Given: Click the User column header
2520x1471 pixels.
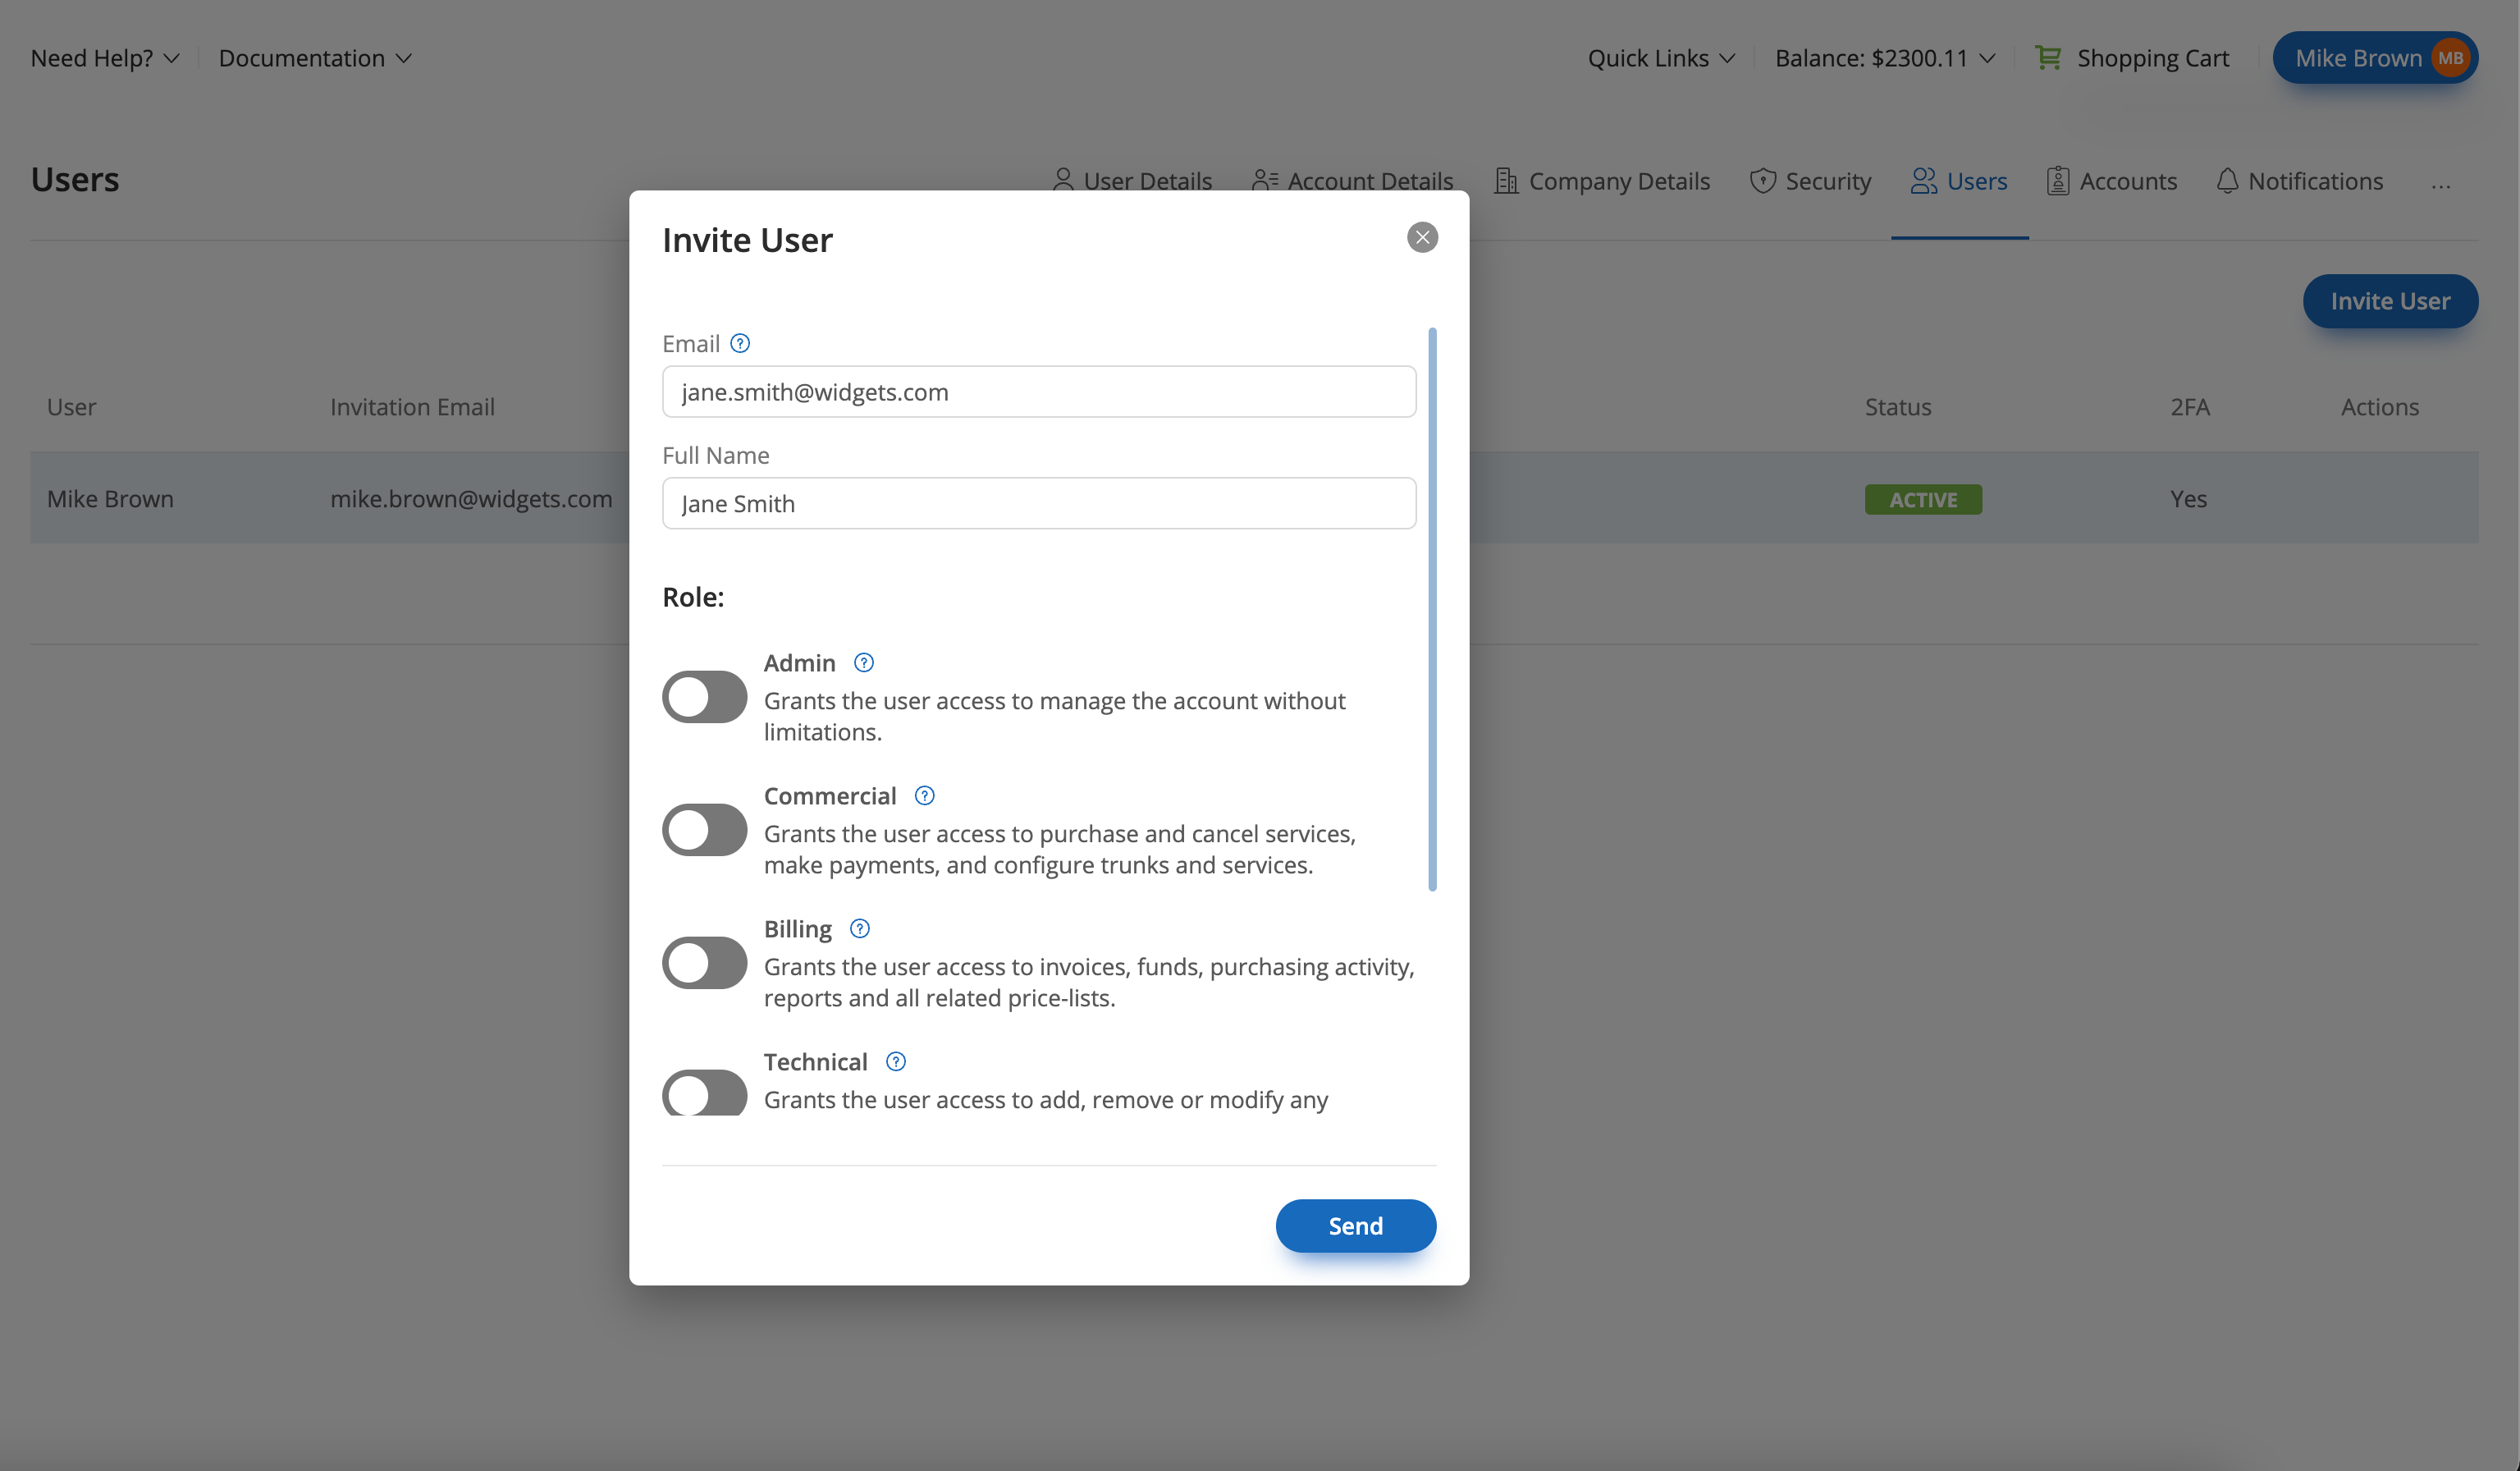Looking at the screenshot, I should [71, 406].
